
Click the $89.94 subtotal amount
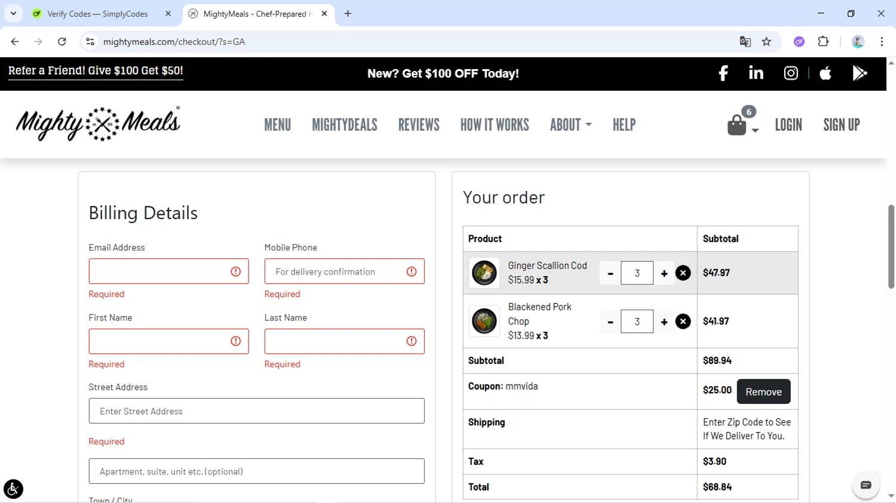(x=717, y=360)
